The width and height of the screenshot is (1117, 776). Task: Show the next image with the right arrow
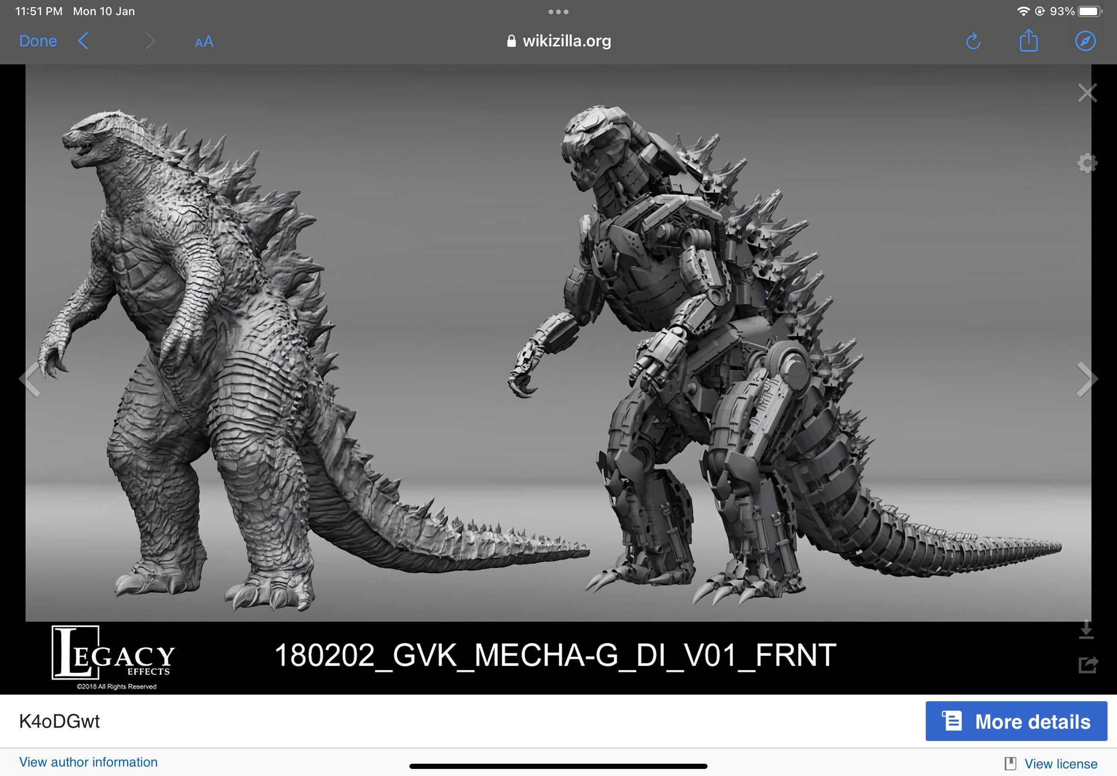1087,379
